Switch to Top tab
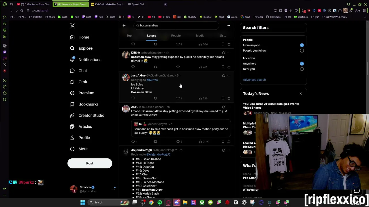The height and width of the screenshot is (207, 369). pyautogui.click(x=129, y=36)
